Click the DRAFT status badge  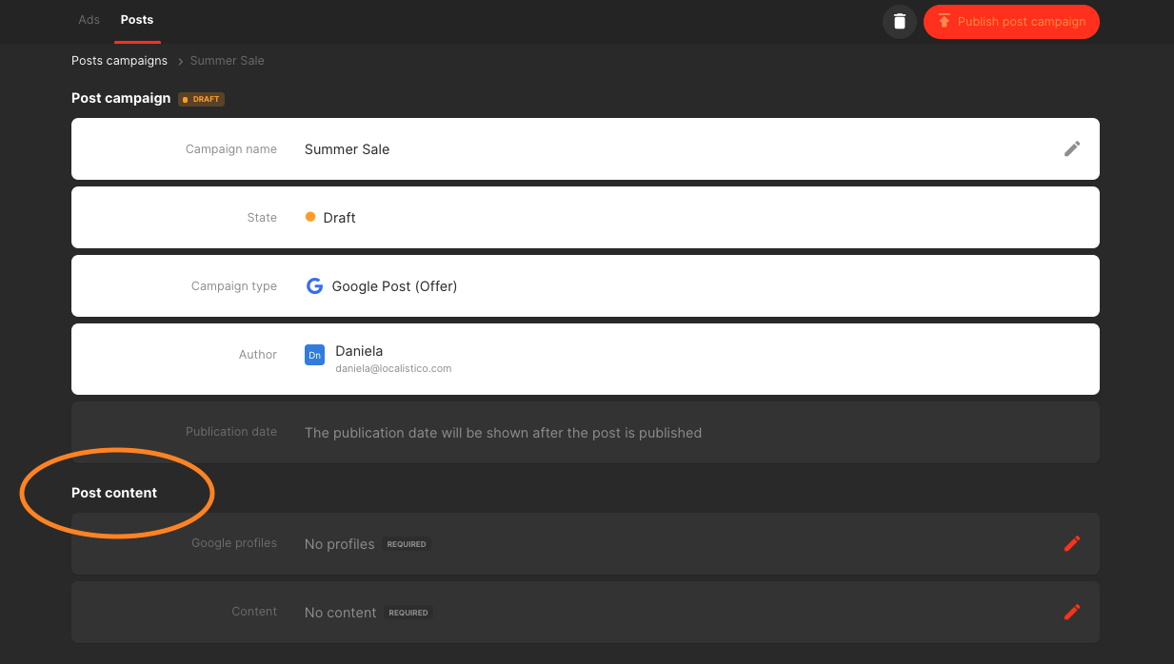pyautogui.click(x=201, y=99)
